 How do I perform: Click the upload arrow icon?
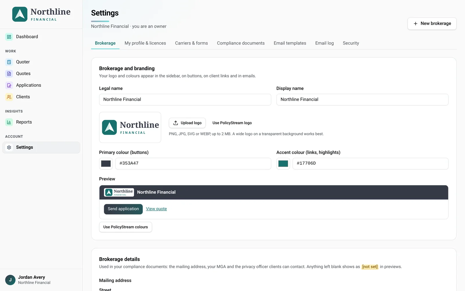[176, 123]
